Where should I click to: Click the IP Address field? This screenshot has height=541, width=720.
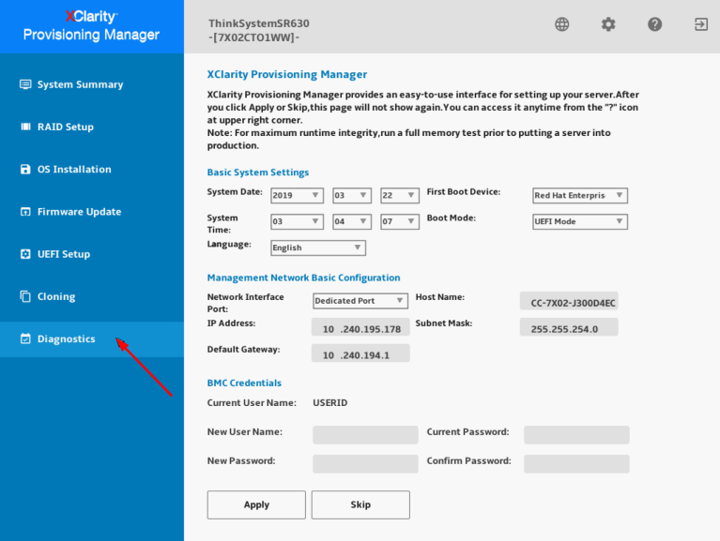click(x=360, y=327)
